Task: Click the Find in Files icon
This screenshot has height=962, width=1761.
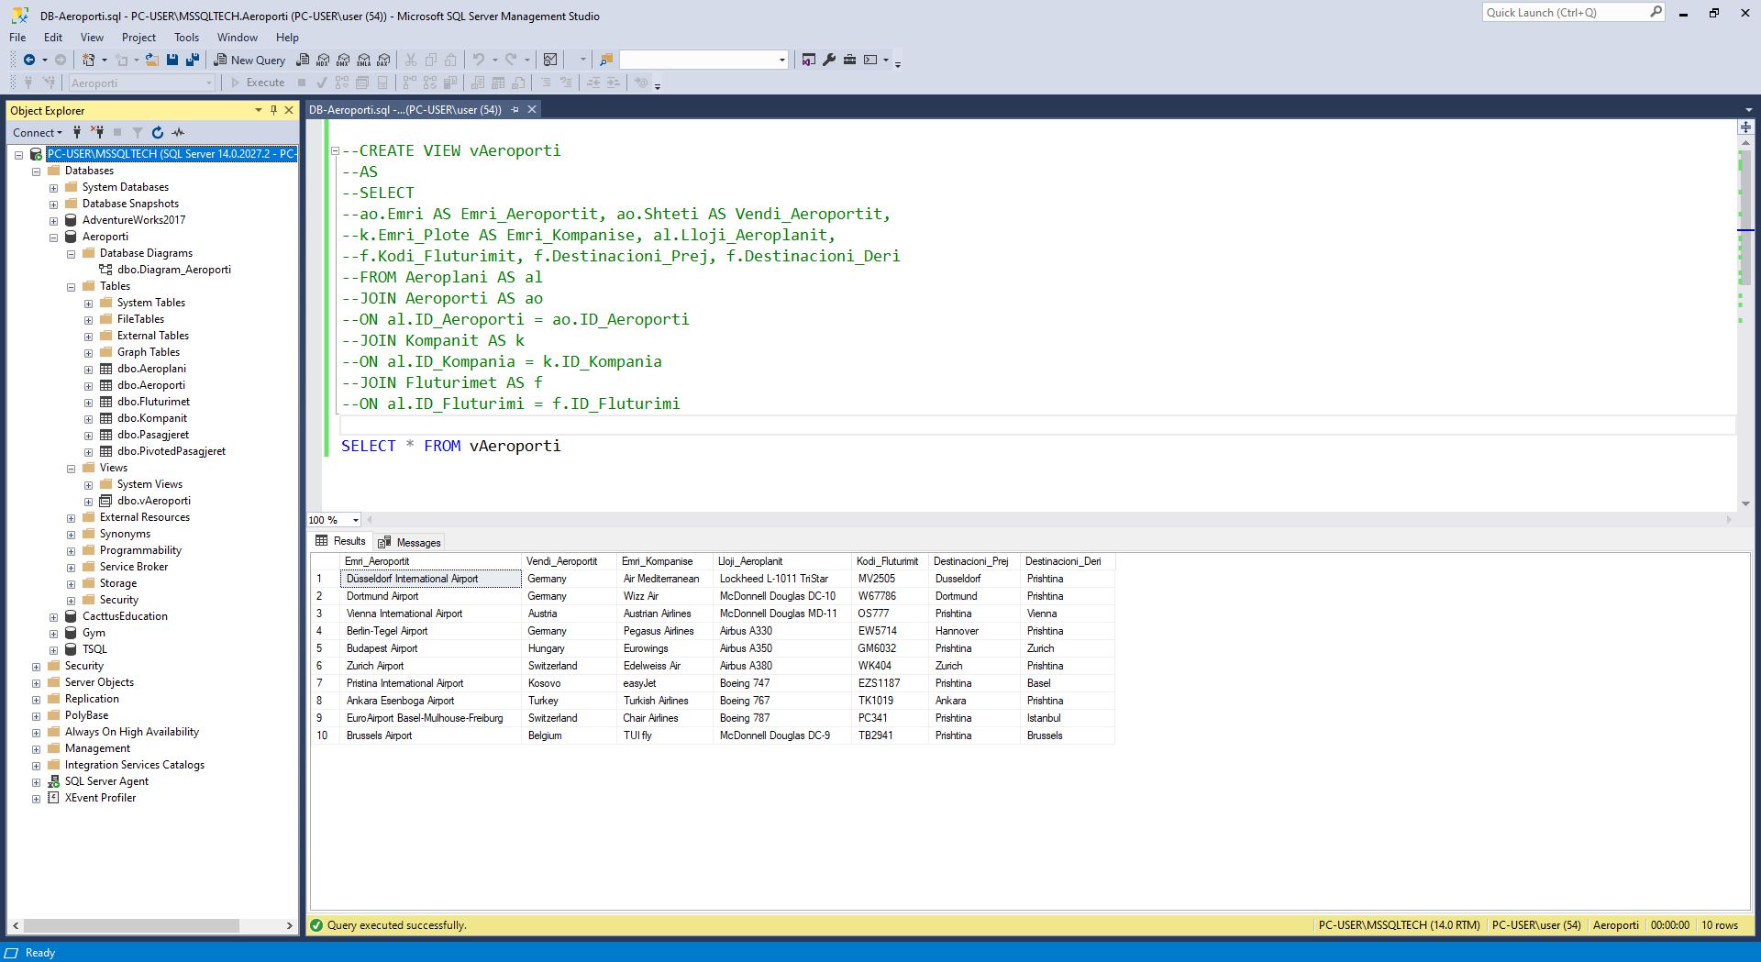Action: [606, 60]
